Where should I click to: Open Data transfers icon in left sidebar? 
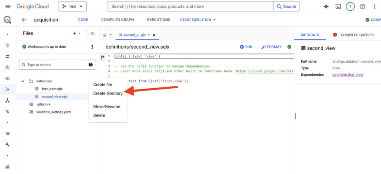pyautogui.click(x=7, y=56)
